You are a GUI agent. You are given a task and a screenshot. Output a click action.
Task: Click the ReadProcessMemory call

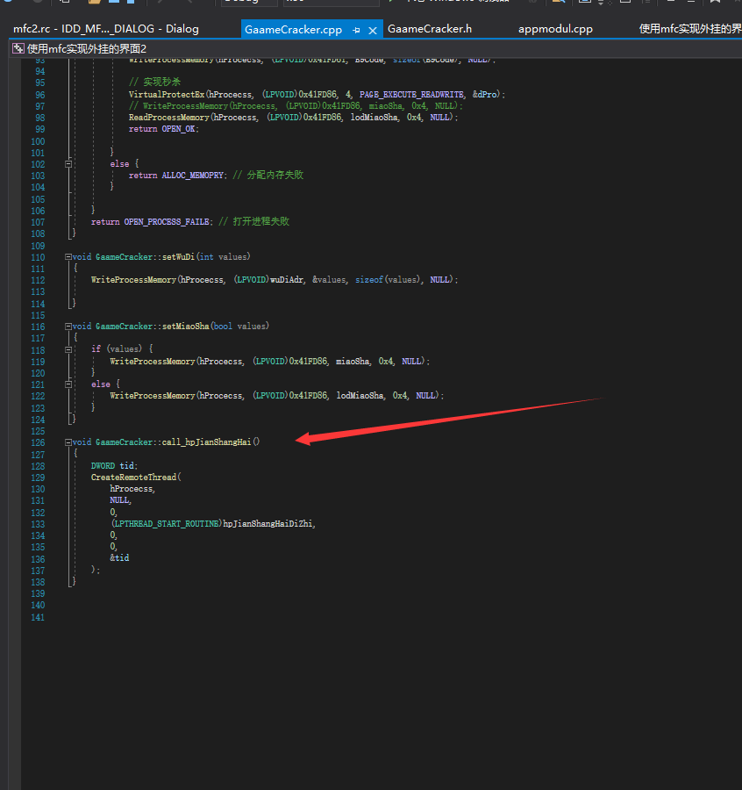pos(168,118)
